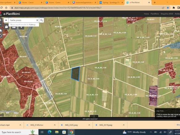The width and height of the screenshot is (180, 135).
Task: Launch Microsoft Edge from the taskbar
Action: click(50, 132)
